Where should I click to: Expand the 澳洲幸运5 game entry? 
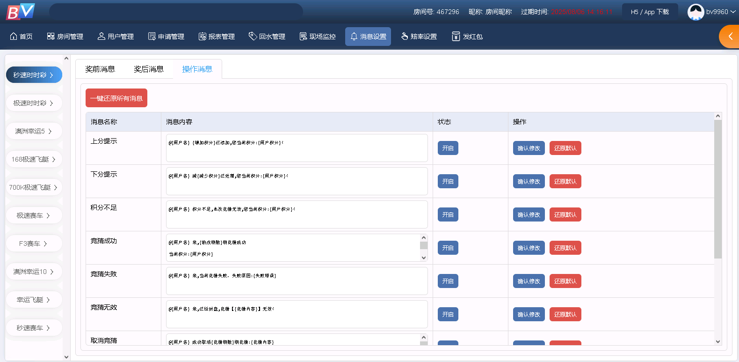point(34,131)
